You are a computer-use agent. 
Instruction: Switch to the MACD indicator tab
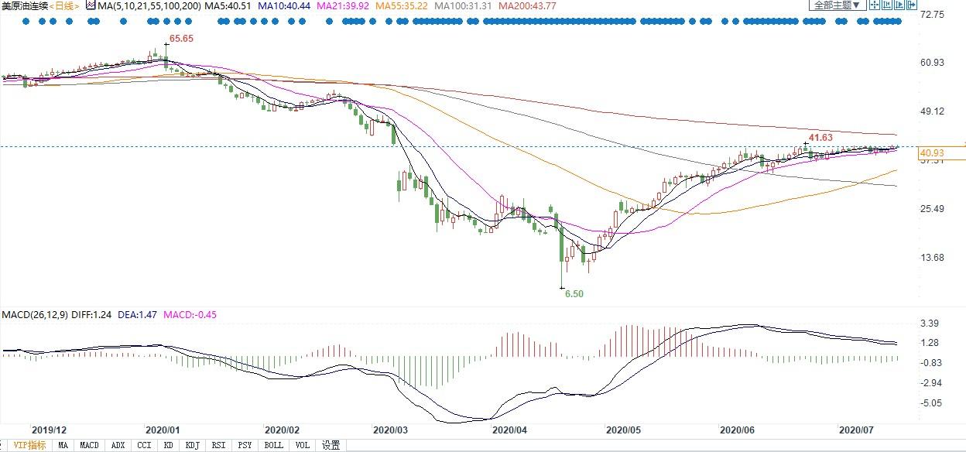89,445
